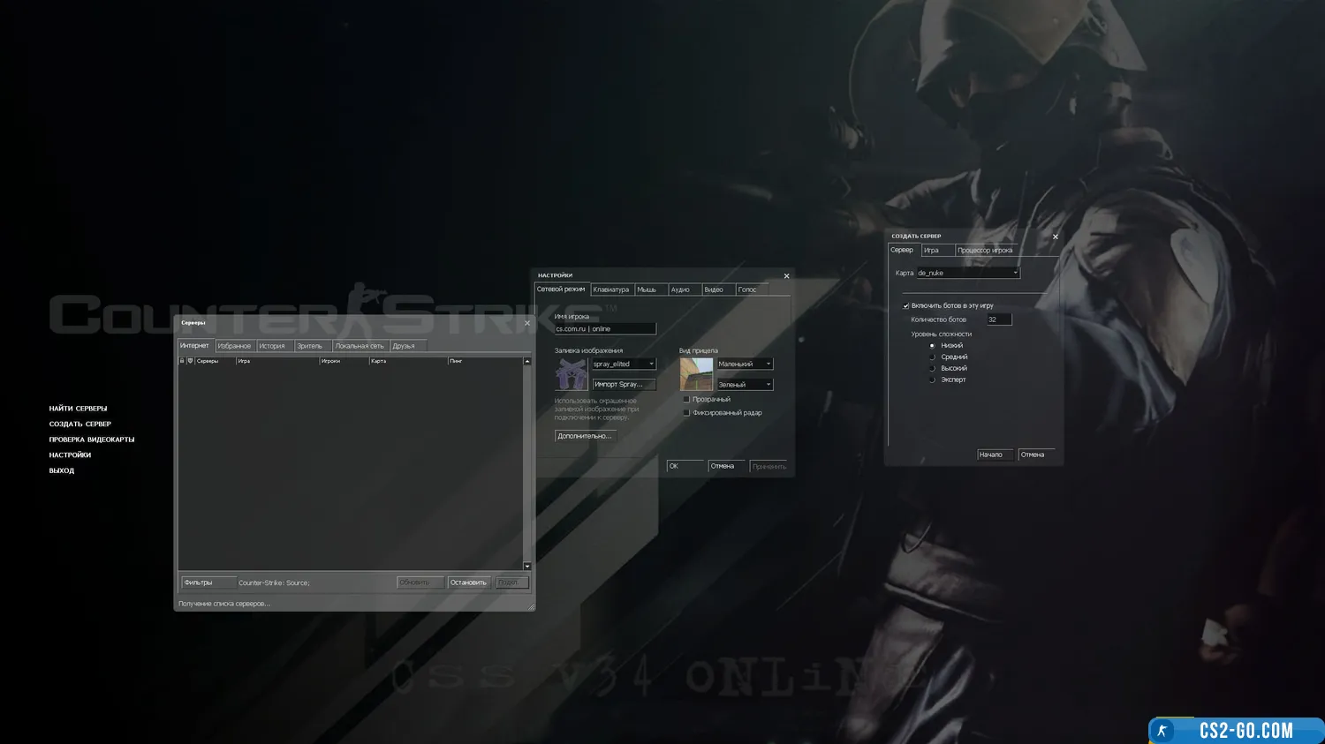Screen dimensions: 1325x744
Task: Click the server list scroll-up arrow
Action: [527, 361]
